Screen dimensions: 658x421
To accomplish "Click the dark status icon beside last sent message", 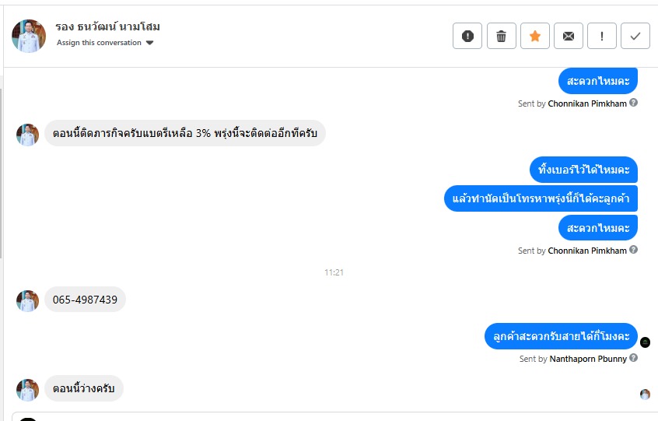I will click(645, 342).
